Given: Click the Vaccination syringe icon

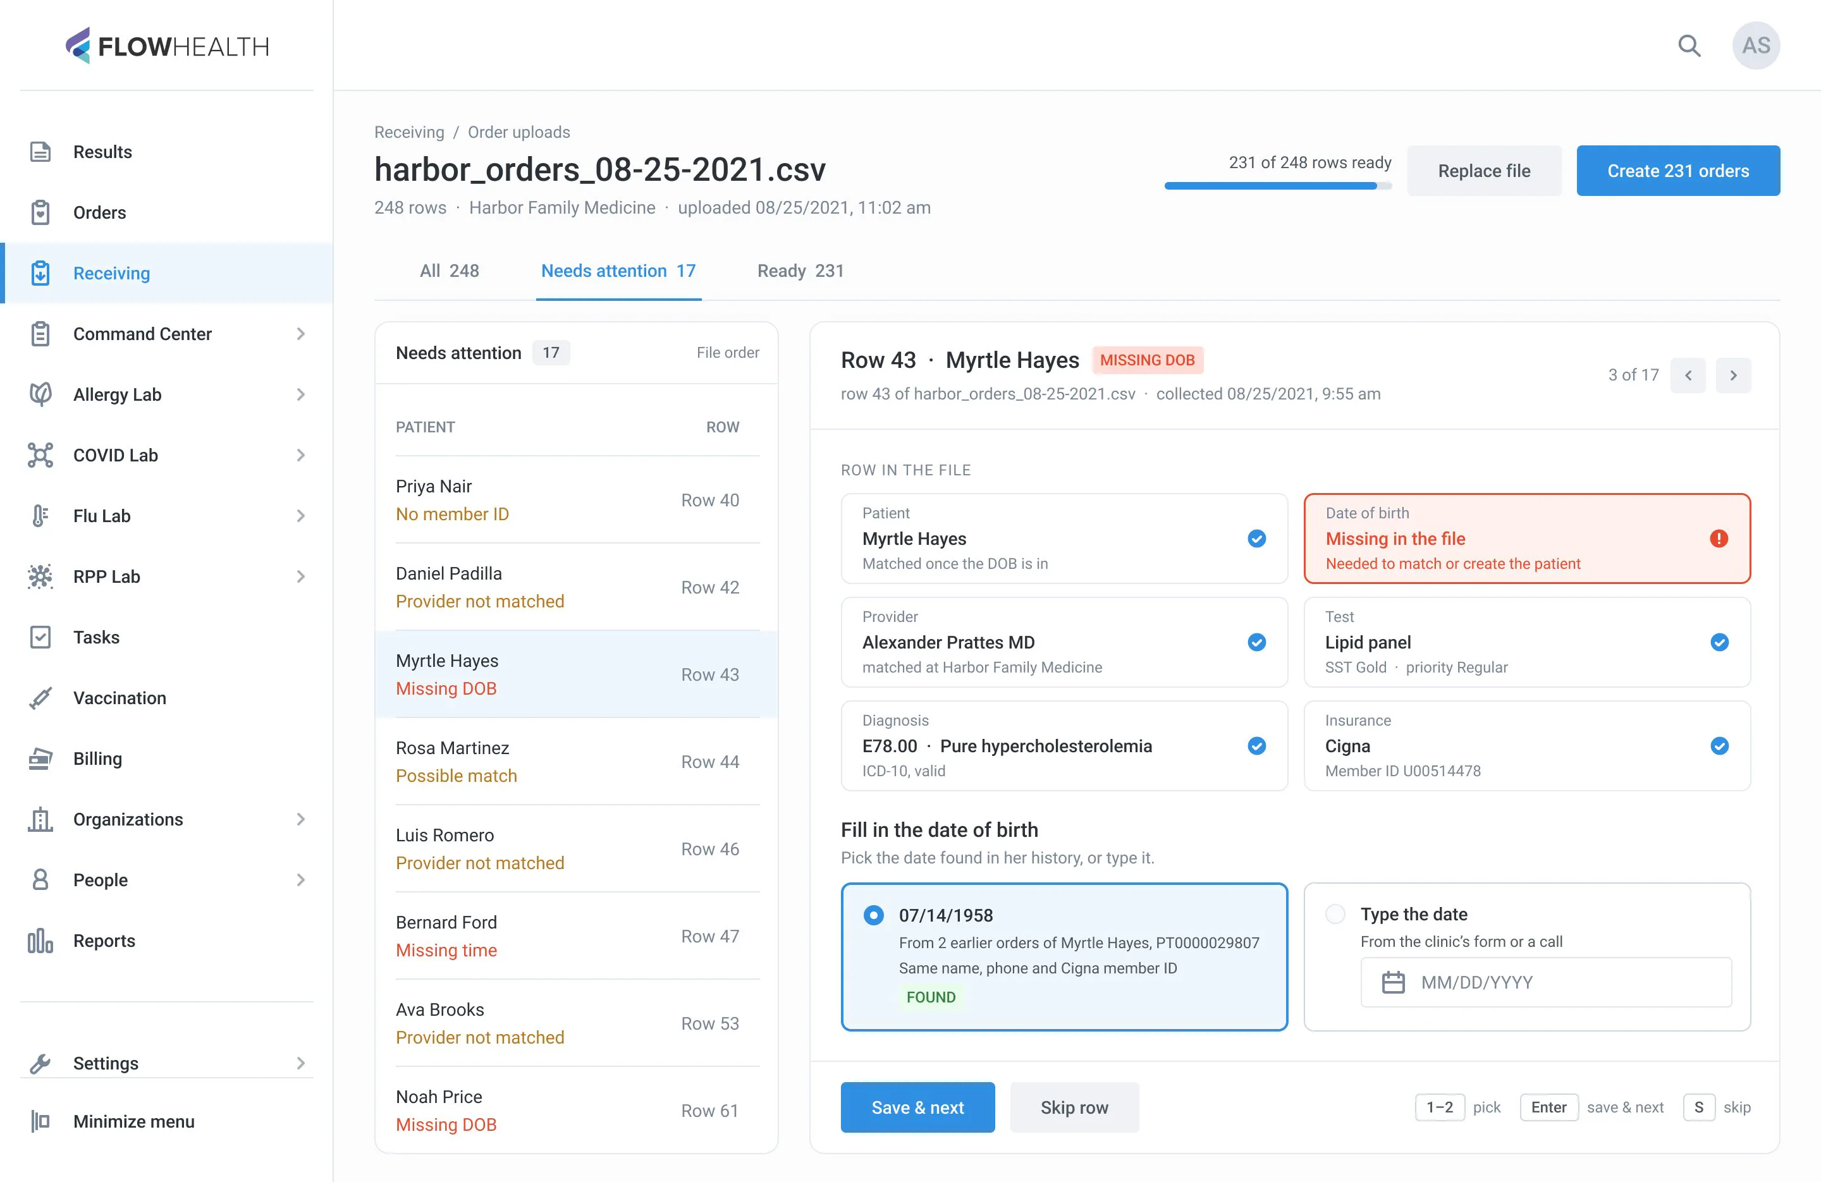Looking at the screenshot, I should point(40,698).
